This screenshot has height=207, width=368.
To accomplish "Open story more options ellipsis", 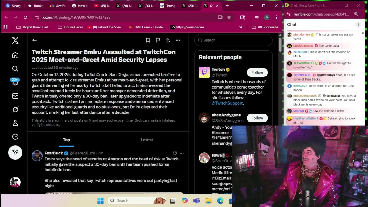I will (178, 40).
